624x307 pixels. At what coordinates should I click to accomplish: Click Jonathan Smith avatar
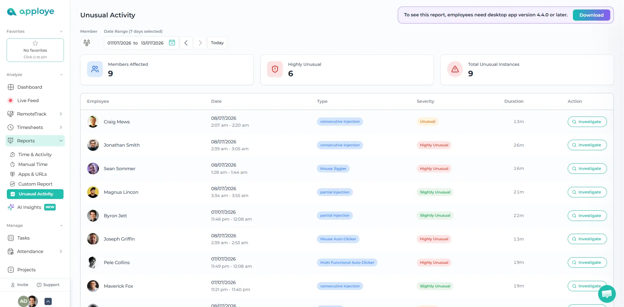click(x=93, y=145)
